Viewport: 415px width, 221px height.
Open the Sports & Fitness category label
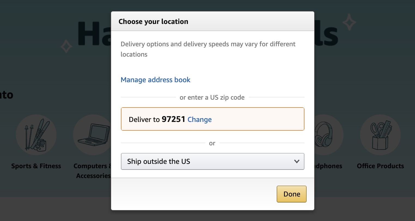36,166
